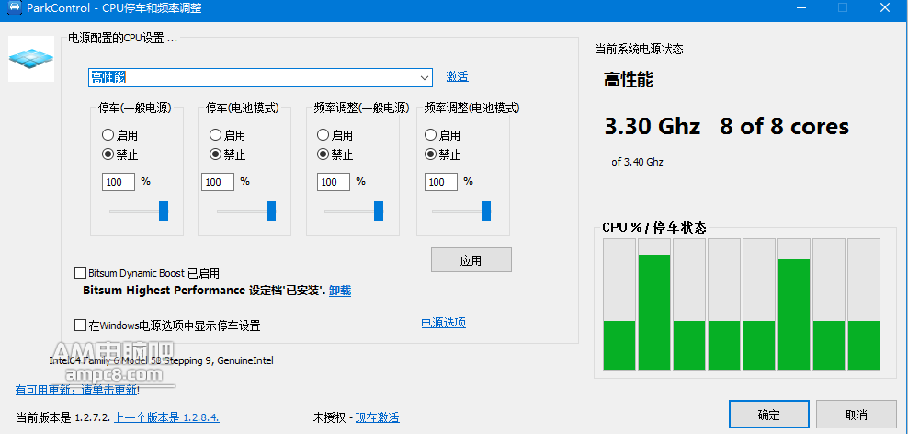Click the 现在激活 link
Screen dimensions: 908x434
(377, 417)
